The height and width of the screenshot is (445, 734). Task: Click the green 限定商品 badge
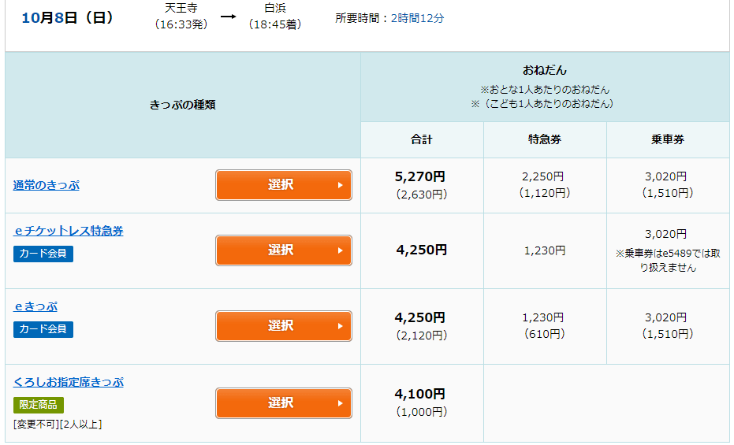tap(39, 405)
